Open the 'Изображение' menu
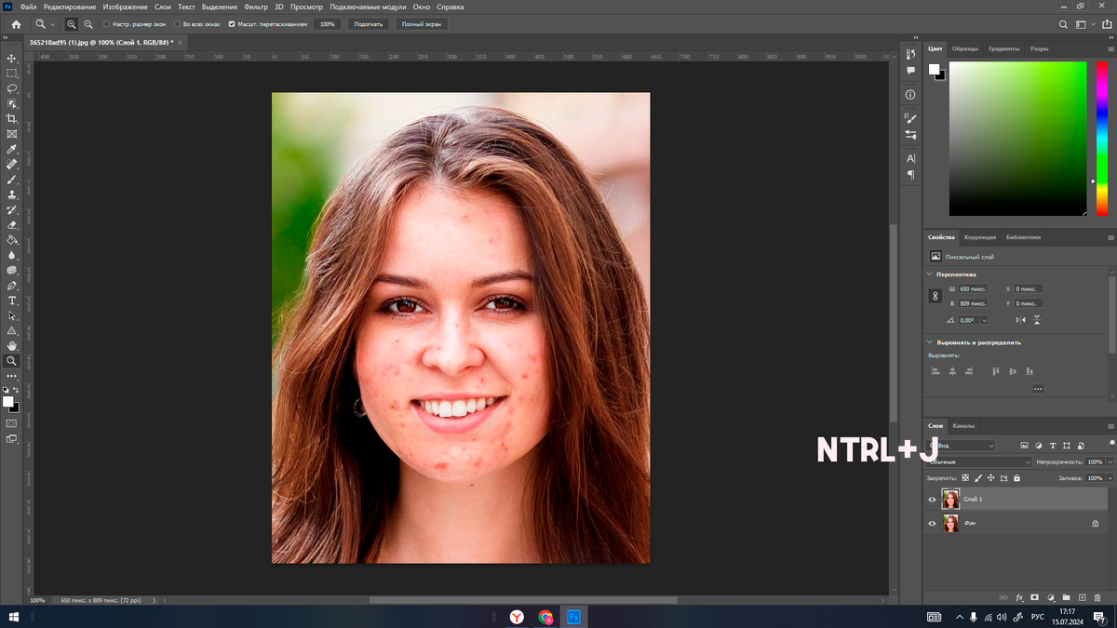1117x628 pixels. click(x=126, y=7)
